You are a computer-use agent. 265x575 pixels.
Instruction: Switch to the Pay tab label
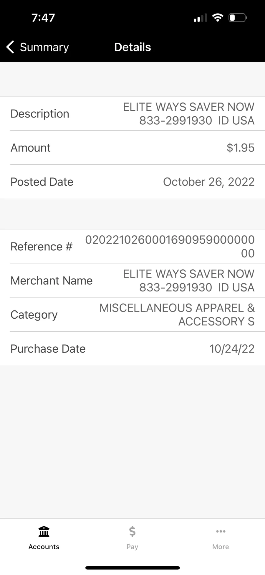[132, 547]
